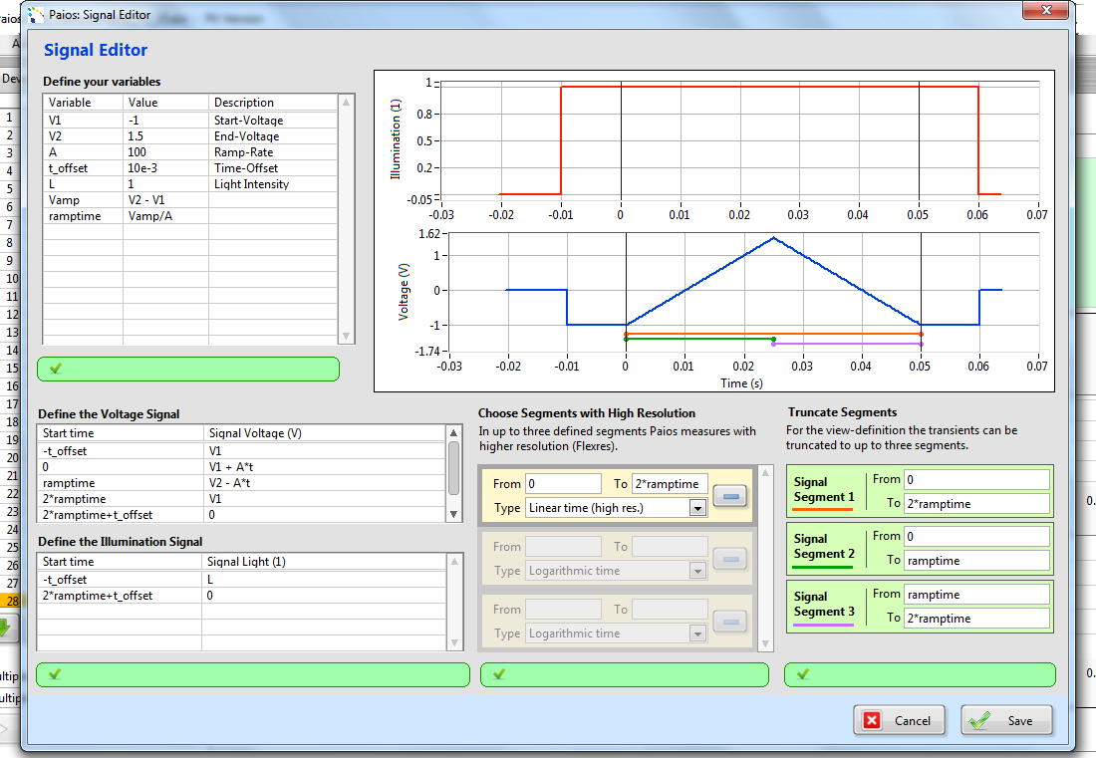The width and height of the screenshot is (1096, 758).
Task: Edit high resolution To field 2*ramptime
Action: (670, 483)
